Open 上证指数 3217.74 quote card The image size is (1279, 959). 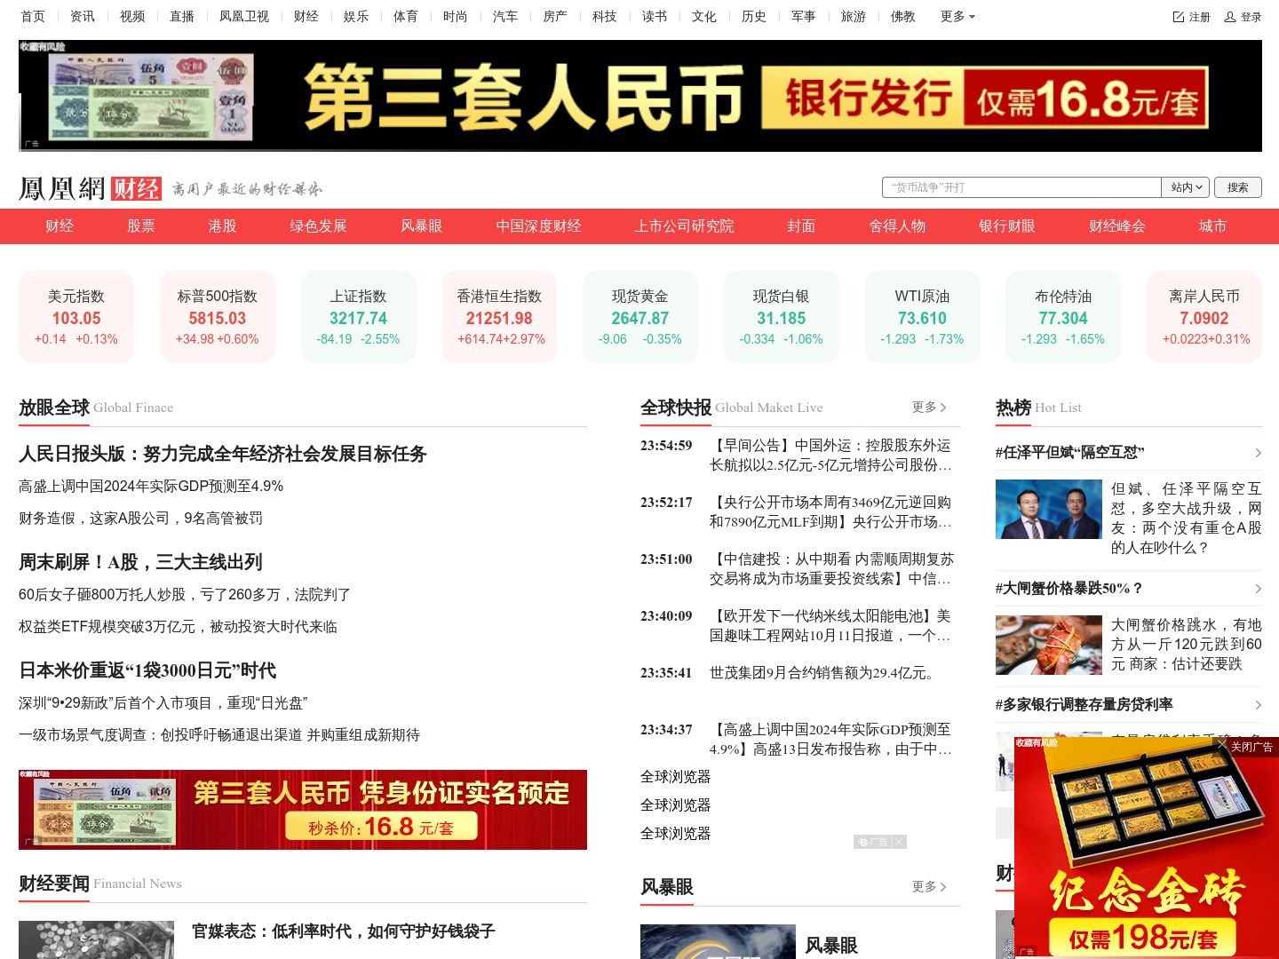[359, 317]
